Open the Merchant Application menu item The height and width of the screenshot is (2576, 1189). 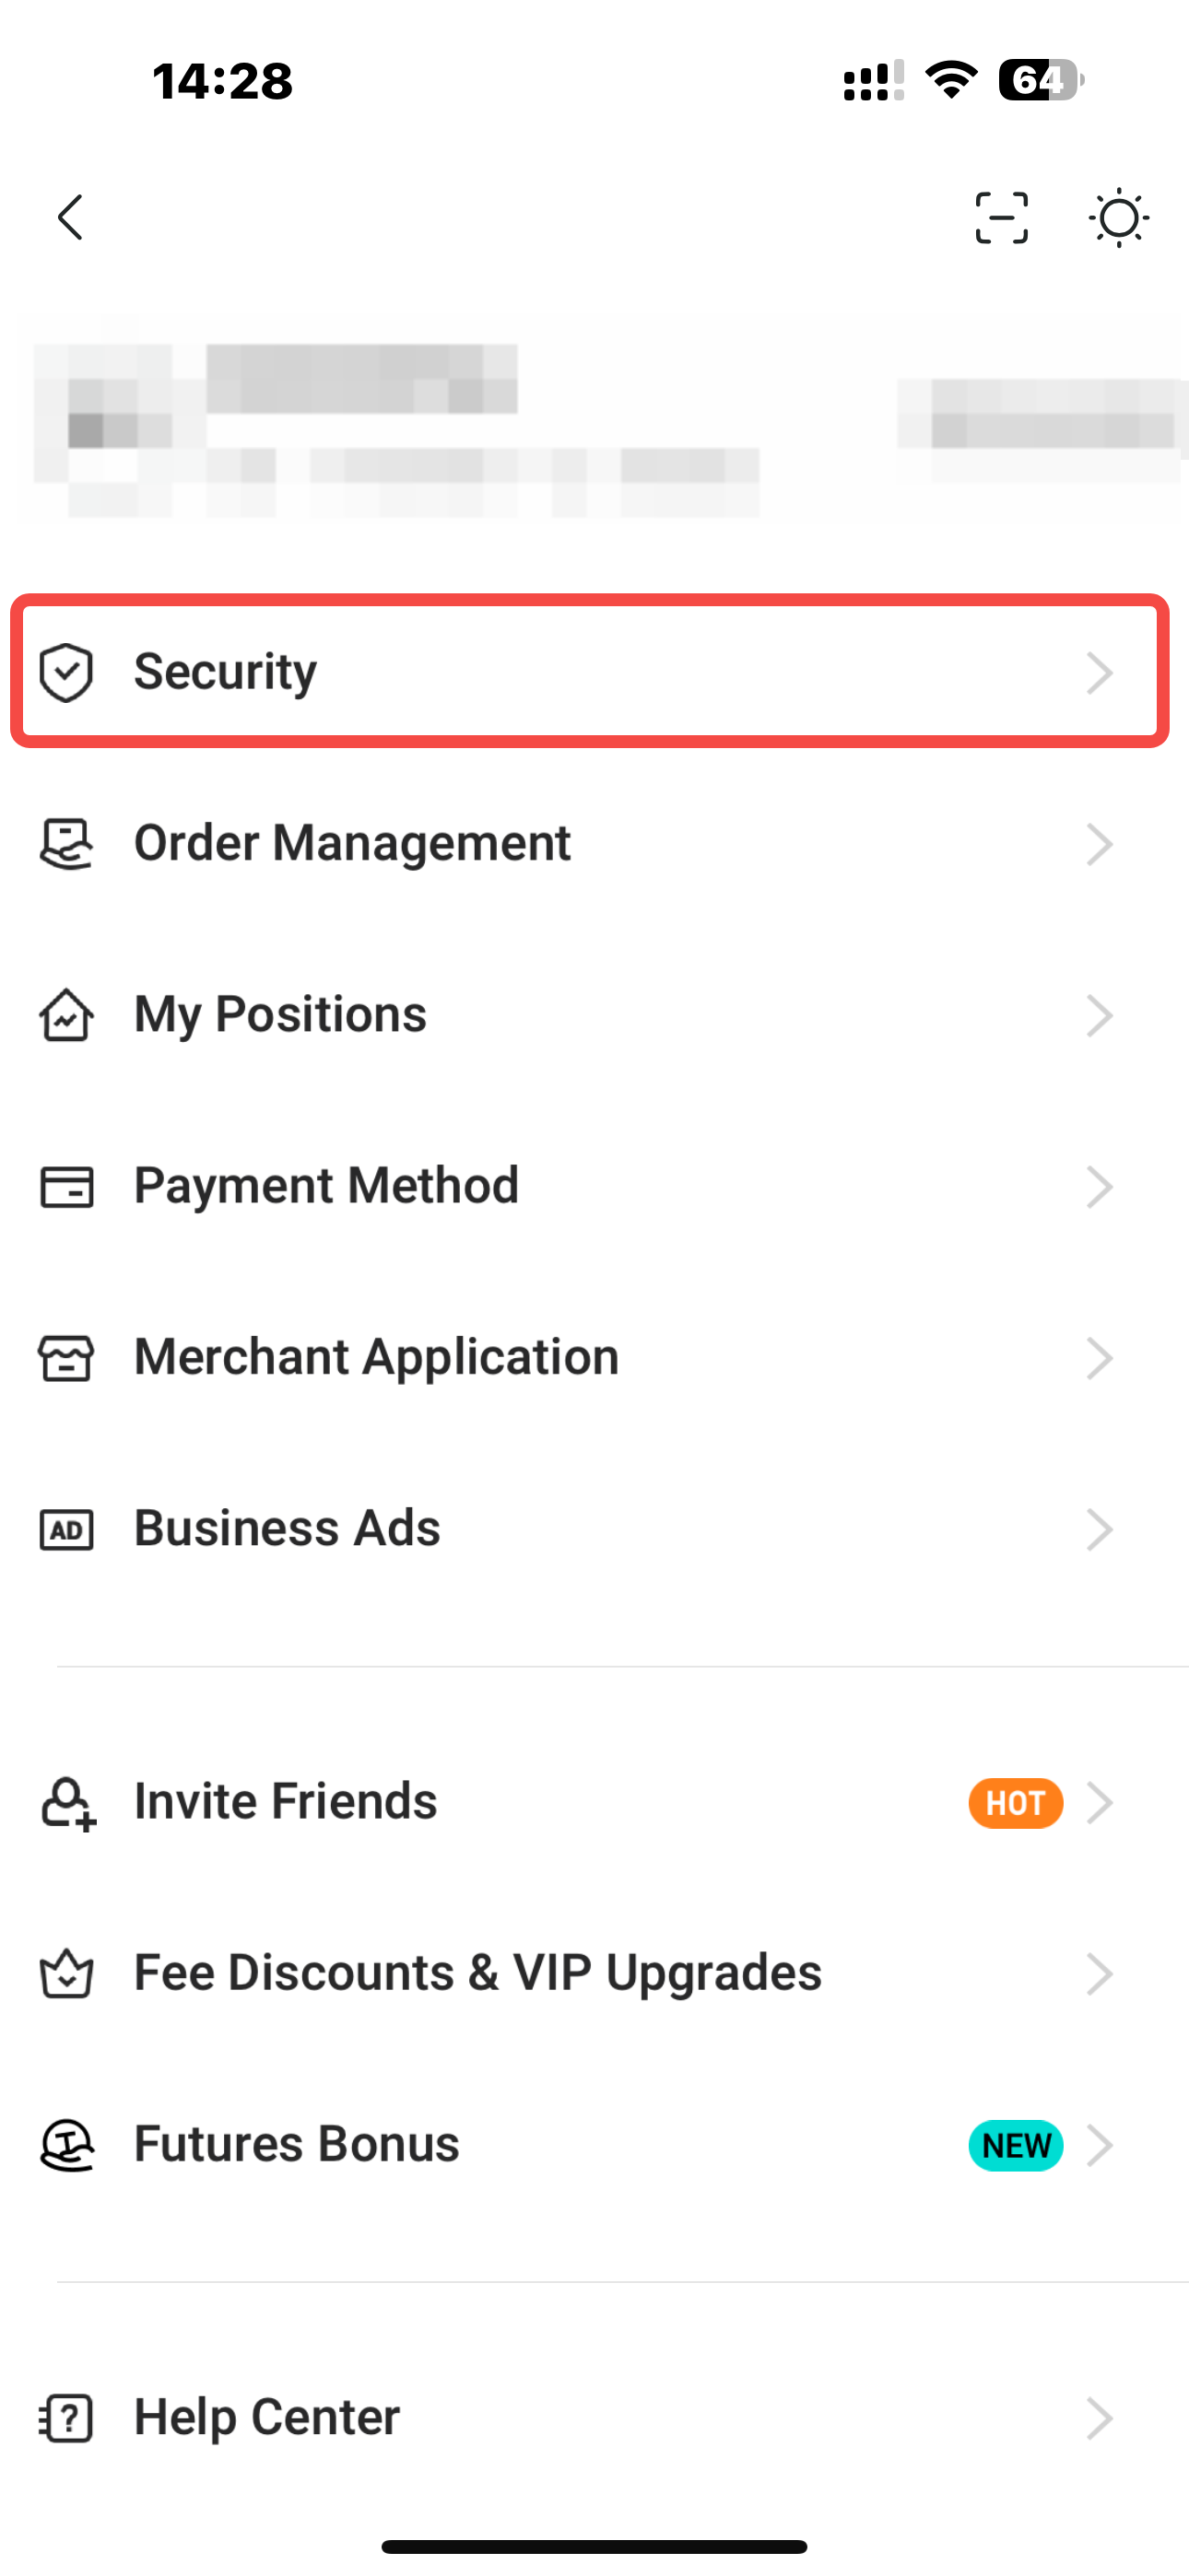click(594, 1358)
